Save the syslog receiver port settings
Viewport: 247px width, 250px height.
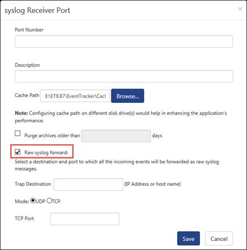[x=189, y=239]
